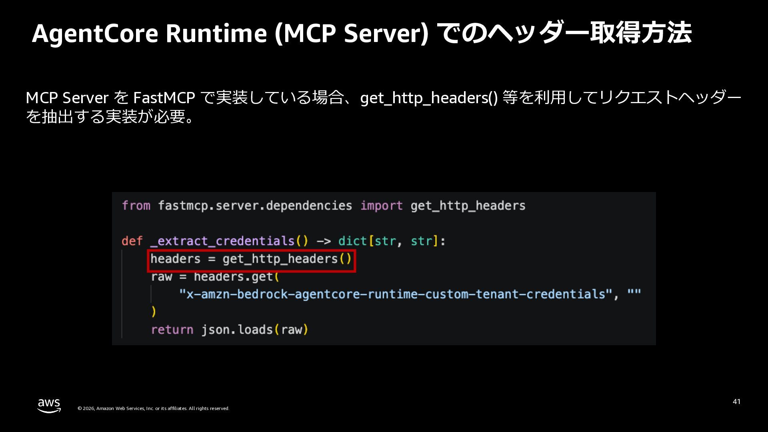The image size is (768, 432).
Task: Click the page number 41
Action: (x=736, y=402)
